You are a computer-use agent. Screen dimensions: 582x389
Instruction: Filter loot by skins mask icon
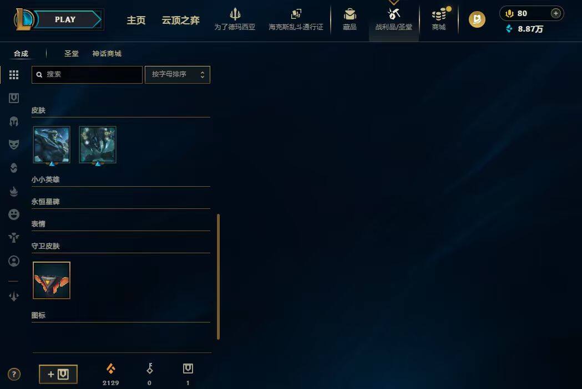point(14,144)
